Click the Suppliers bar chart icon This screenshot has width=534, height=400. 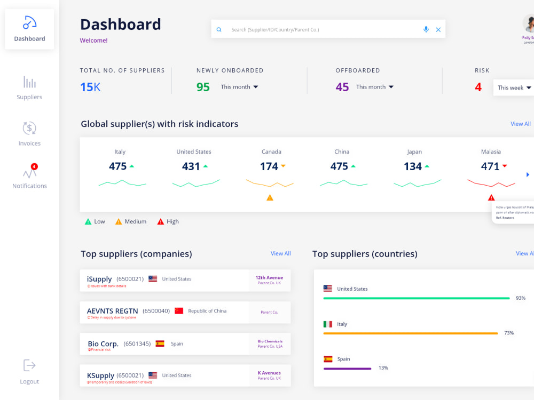coord(29,82)
